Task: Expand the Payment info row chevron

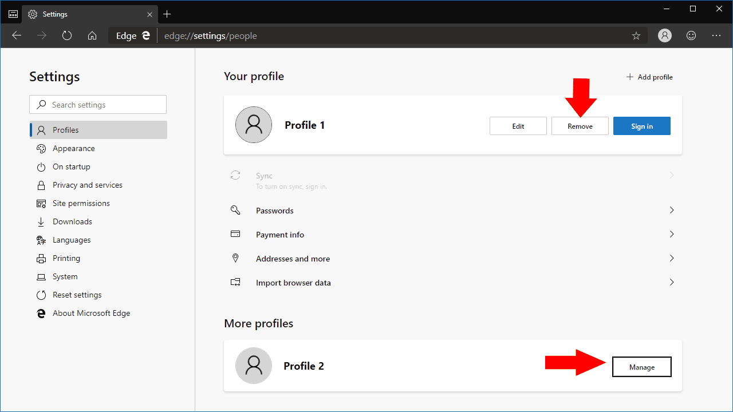Action: pyautogui.click(x=672, y=234)
